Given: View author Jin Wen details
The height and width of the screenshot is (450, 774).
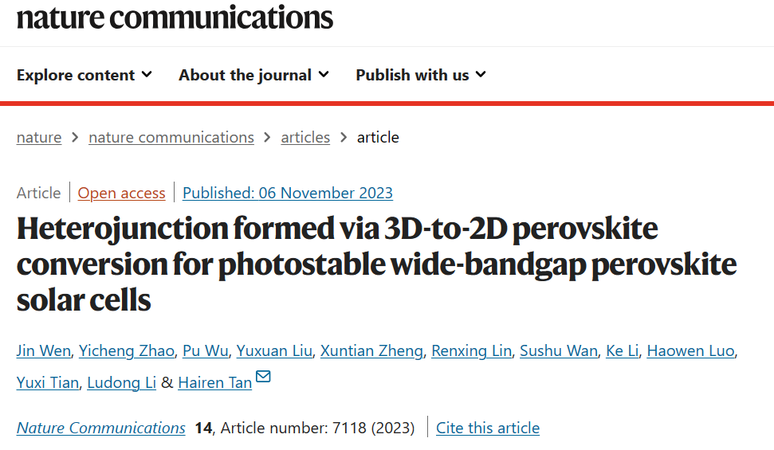Looking at the screenshot, I should tap(43, 350).
